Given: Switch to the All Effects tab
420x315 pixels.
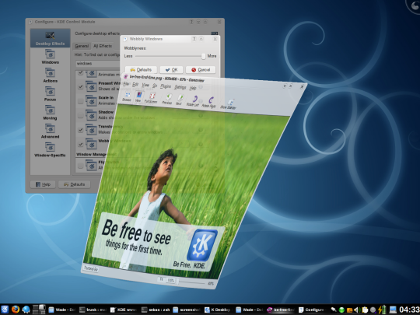Looking at the screenshot, I should tap(103, 46).
